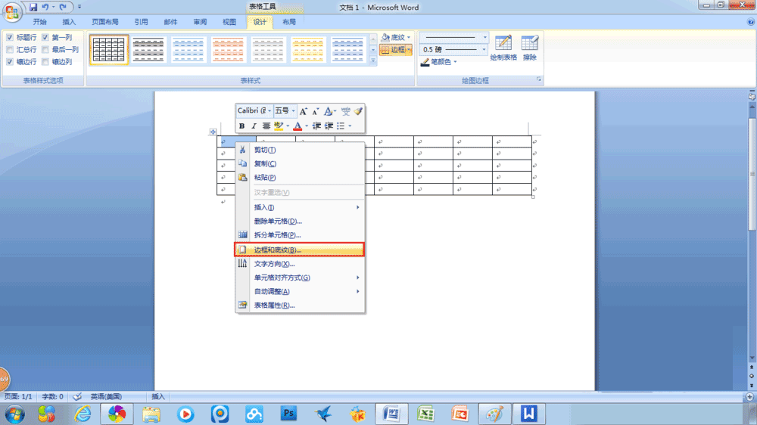
Task: Enable the 最后一列 checkbox
Action: coord(45,49)
